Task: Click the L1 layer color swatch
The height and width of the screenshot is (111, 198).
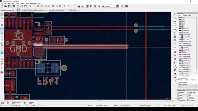Action: pos(180,18)
